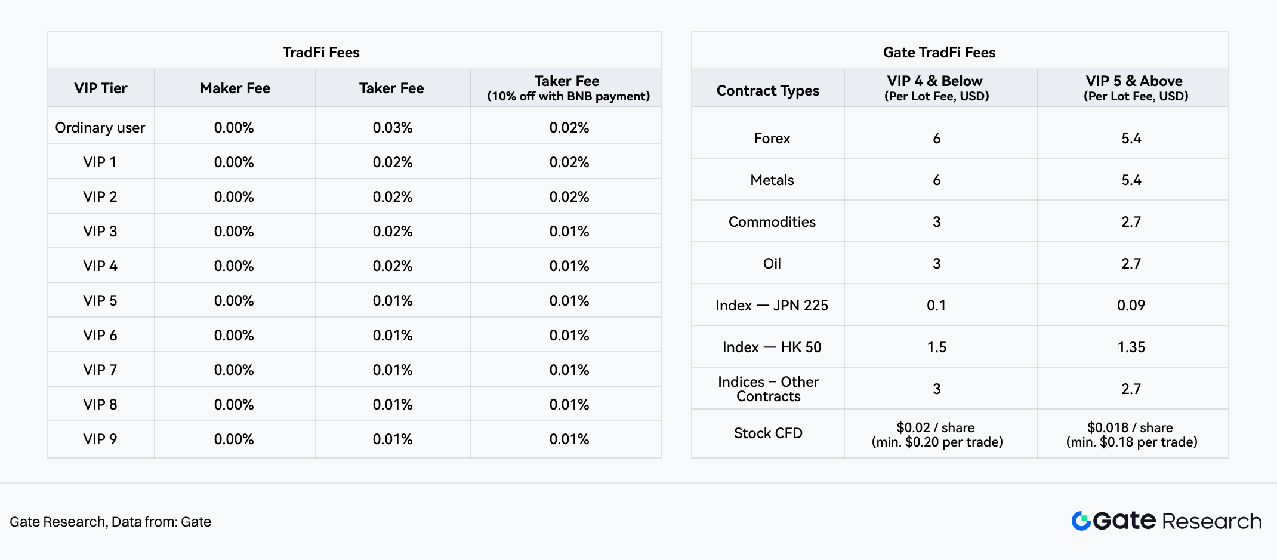Select the Gate TradFi Fees table title
The height and width of the screenshot is (560, 1277).
(x=939, y=53)
